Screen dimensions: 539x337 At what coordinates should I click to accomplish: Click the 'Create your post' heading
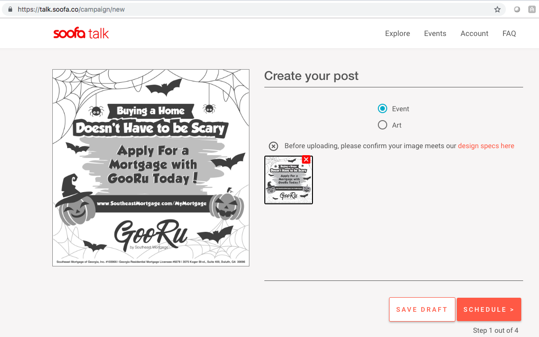[x=311, y=76]
